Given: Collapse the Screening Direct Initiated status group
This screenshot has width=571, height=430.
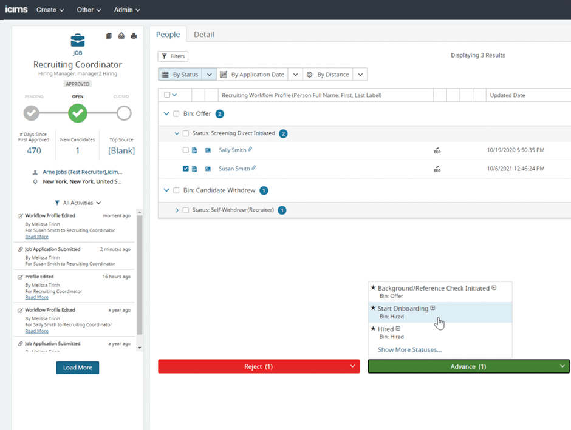Looking at the screenshot, I should click(177, 133).
